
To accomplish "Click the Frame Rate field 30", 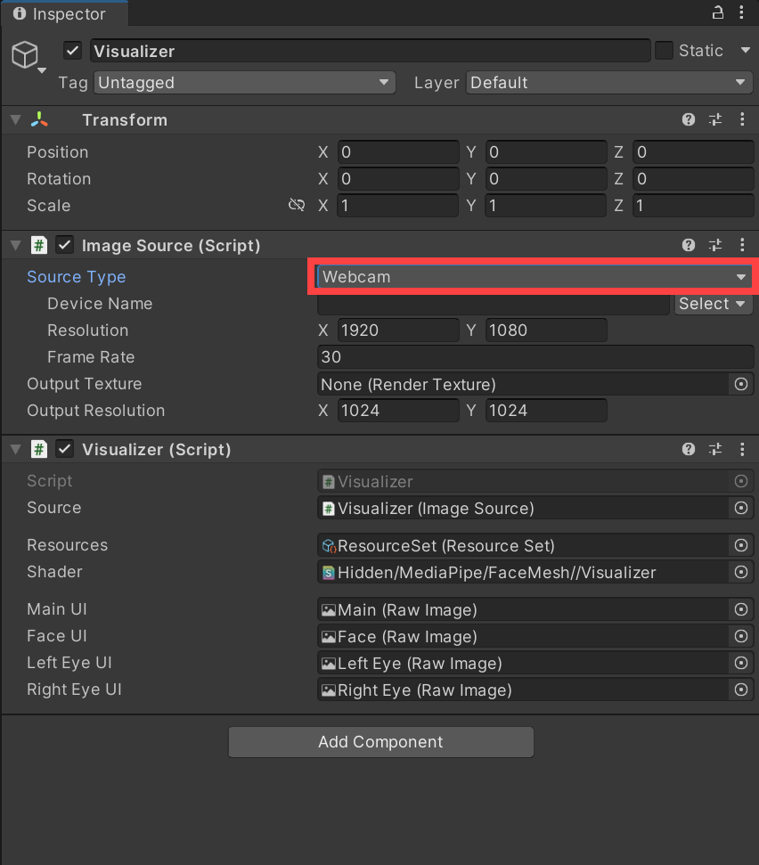I will click(x=535, y=357).
